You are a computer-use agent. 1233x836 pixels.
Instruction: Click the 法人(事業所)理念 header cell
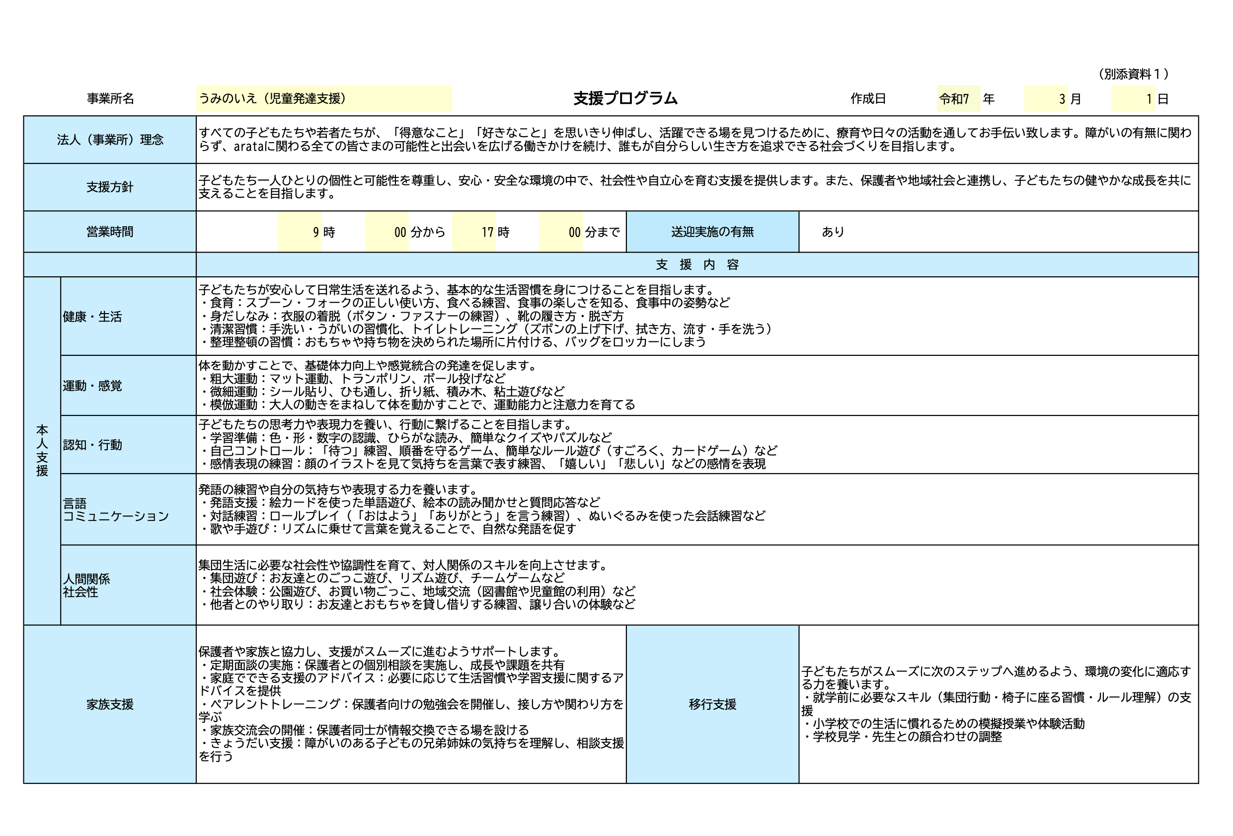pyautogui.click(x=110, y=140)
